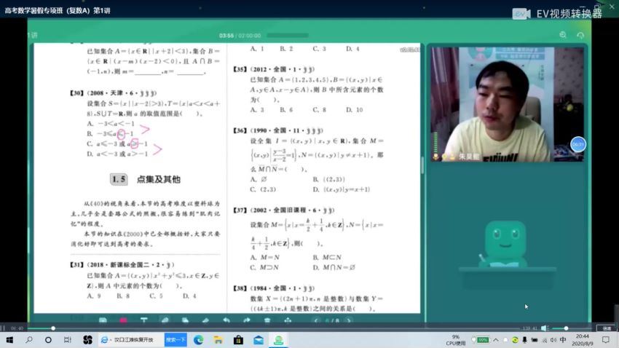Pause the video using the player's play/pause icon
The height and width of the screenshot is (348, 619).
(x=3, y=328)
